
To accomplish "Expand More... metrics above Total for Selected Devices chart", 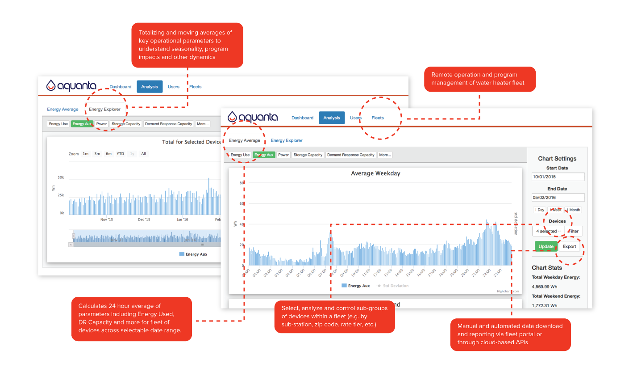I will [x=202, y=124].
